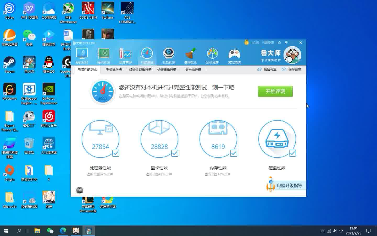377x236 pixels.
Task: Click the speedometer gauge icon
Action: (103, 92)
